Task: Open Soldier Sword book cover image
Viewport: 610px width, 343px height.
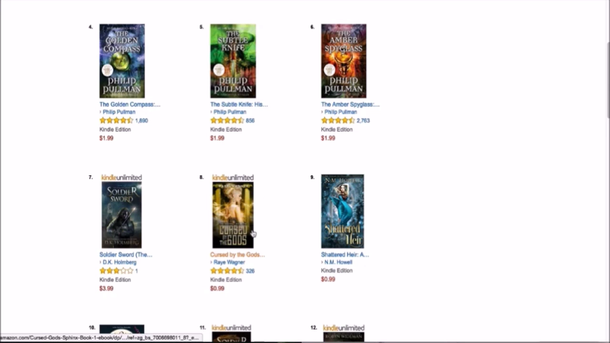Action: click(122, 215)
